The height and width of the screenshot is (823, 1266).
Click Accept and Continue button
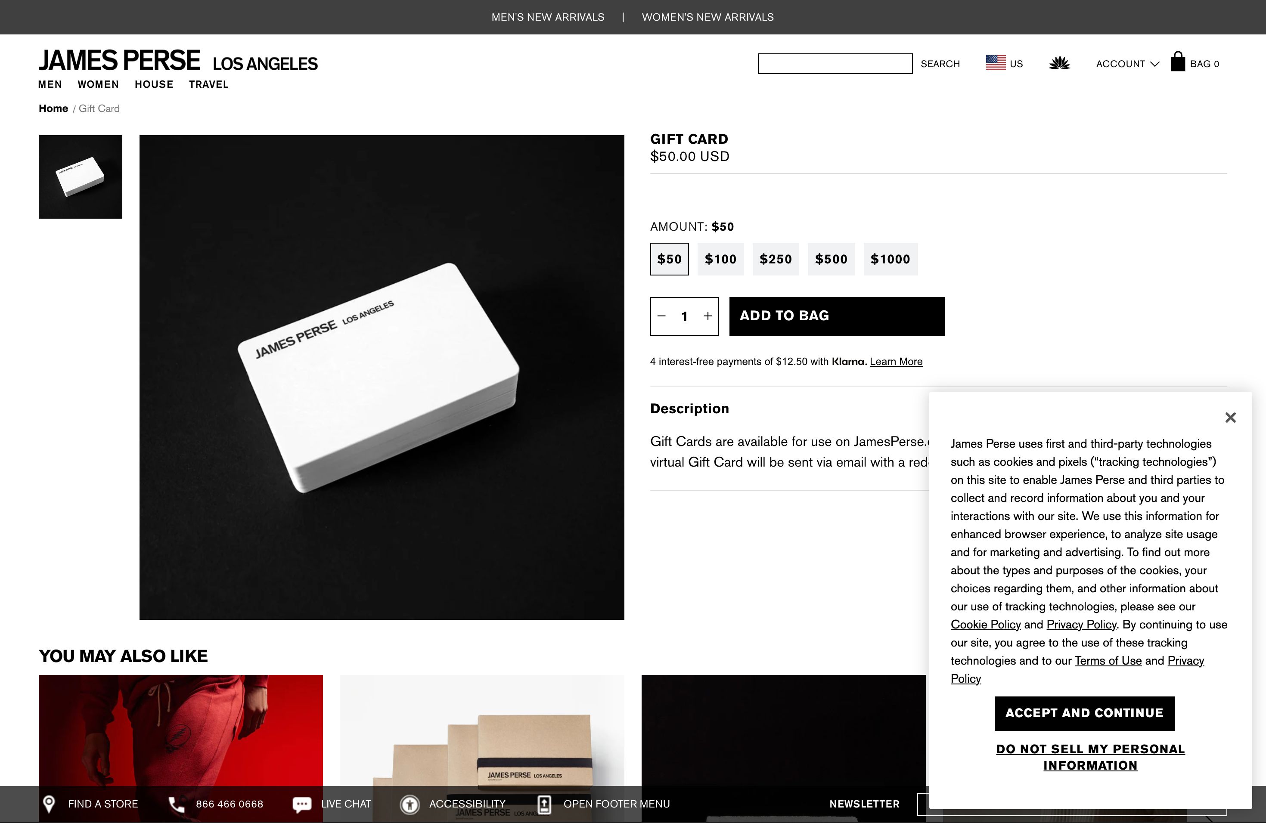[x=1084, y=714]
